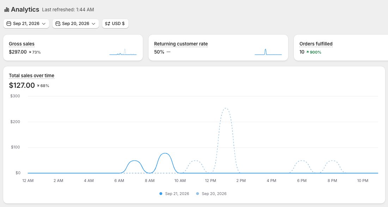This screenshot has width=388, height=207.
Task: Open the Returning customer rate metric
Action: pos(181,44)
